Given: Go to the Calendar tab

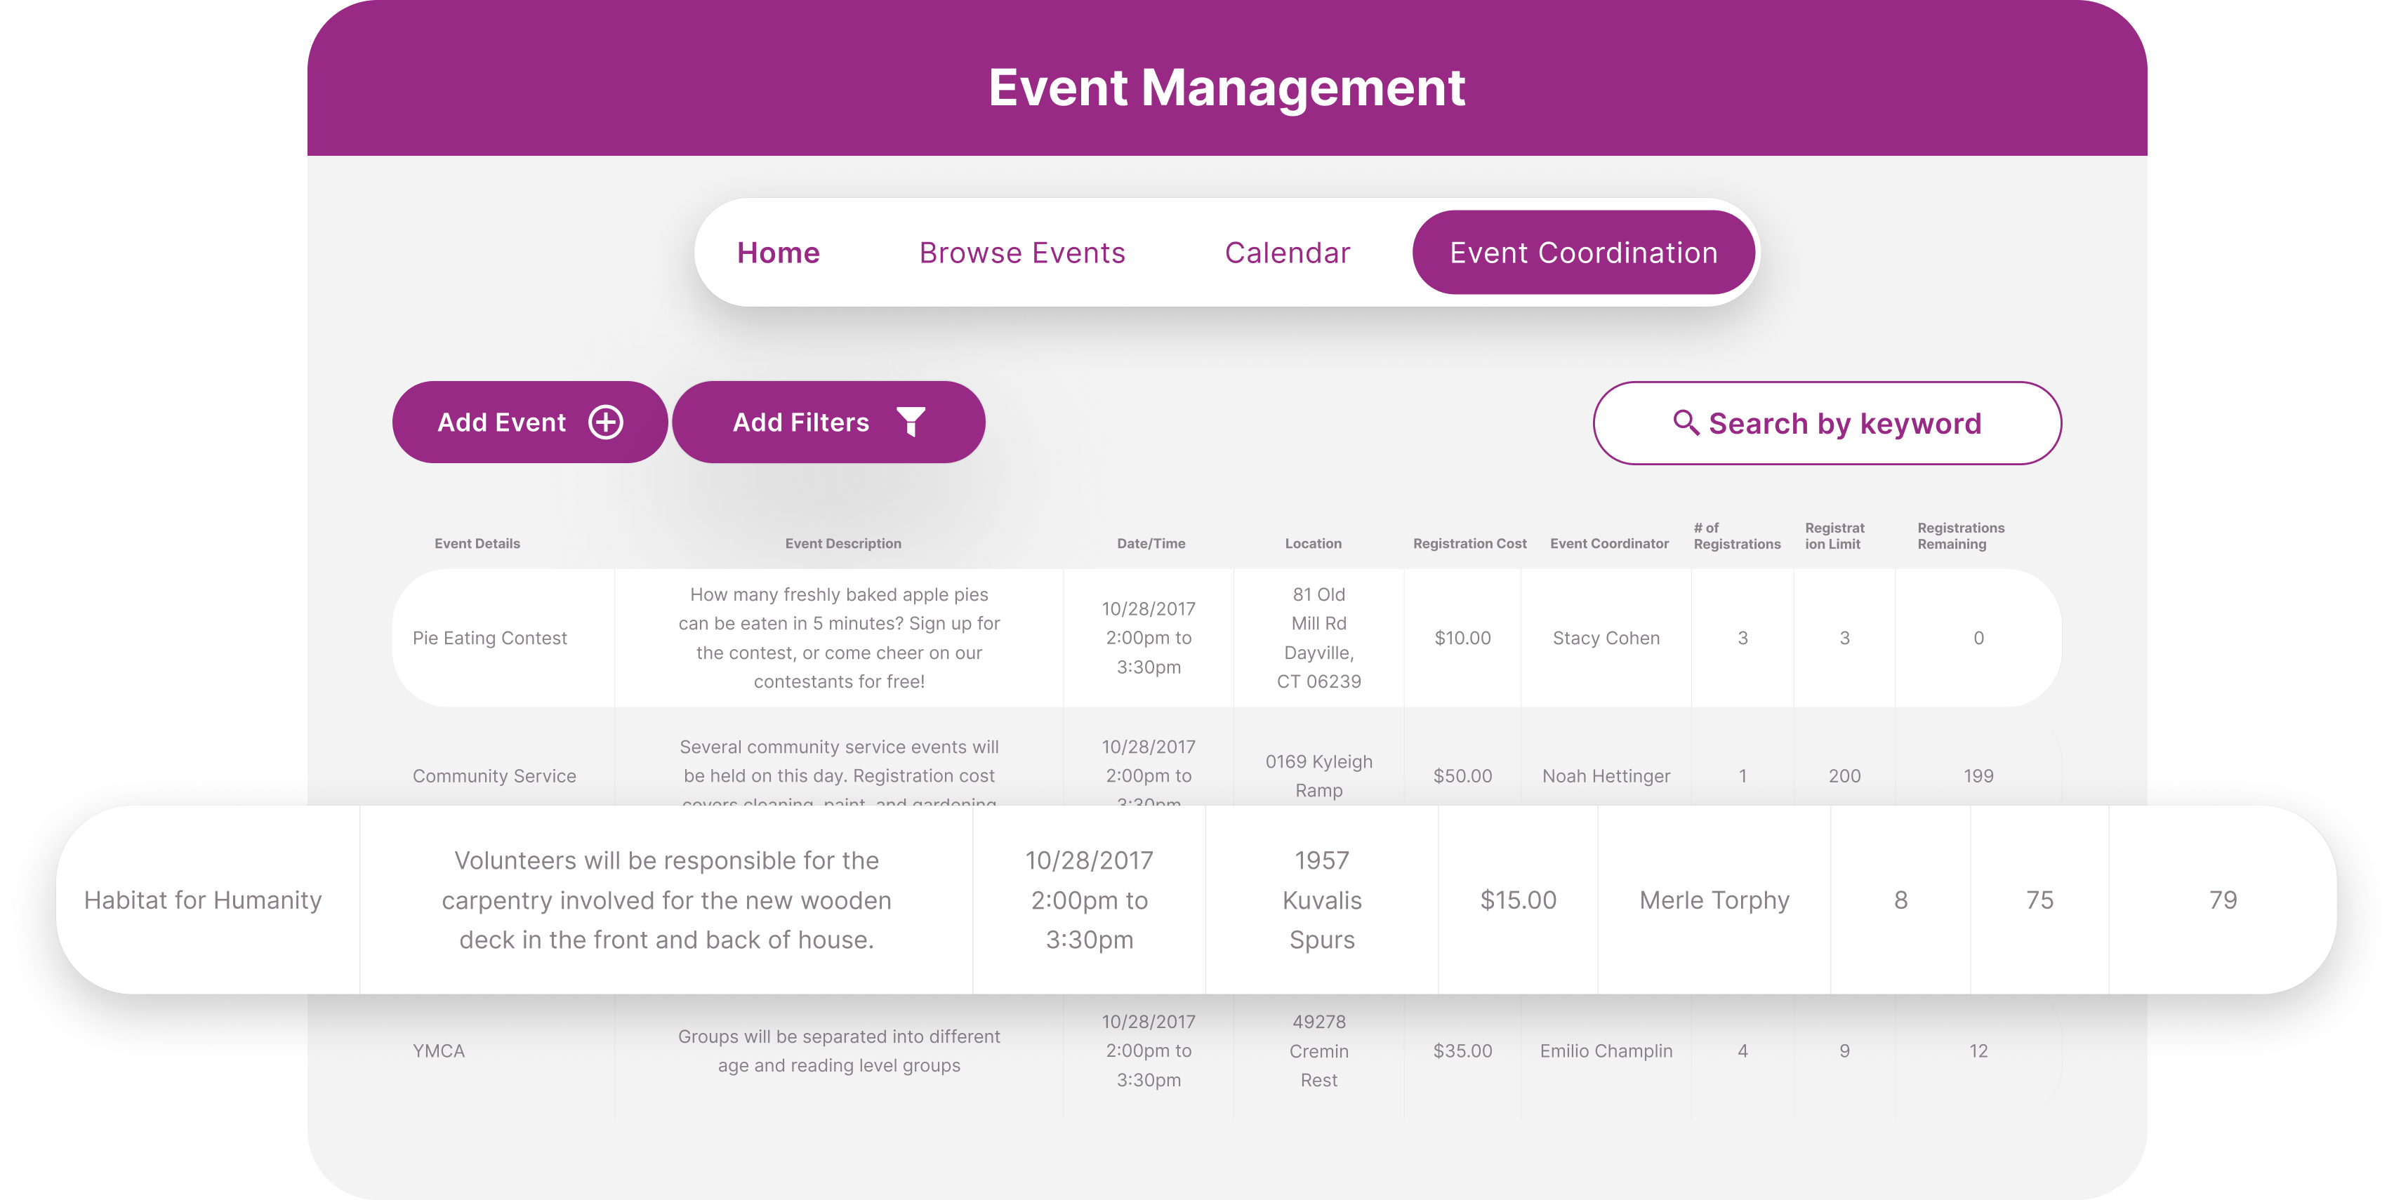Looking at the screenshot, I should click(x=1287, y=253).
